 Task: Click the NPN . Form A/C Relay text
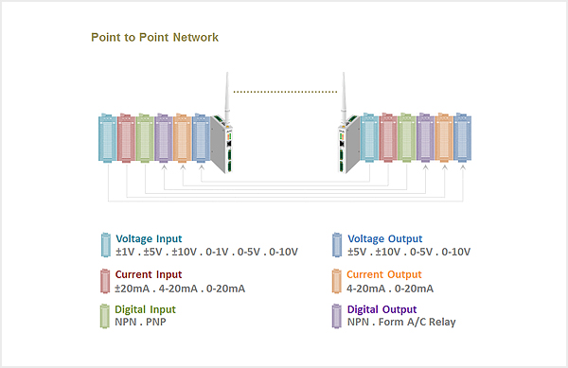point(401,322)
